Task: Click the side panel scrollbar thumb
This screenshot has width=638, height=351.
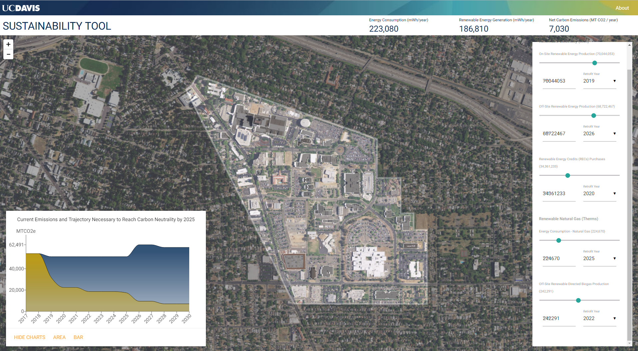Action: [x=629, y=204]
